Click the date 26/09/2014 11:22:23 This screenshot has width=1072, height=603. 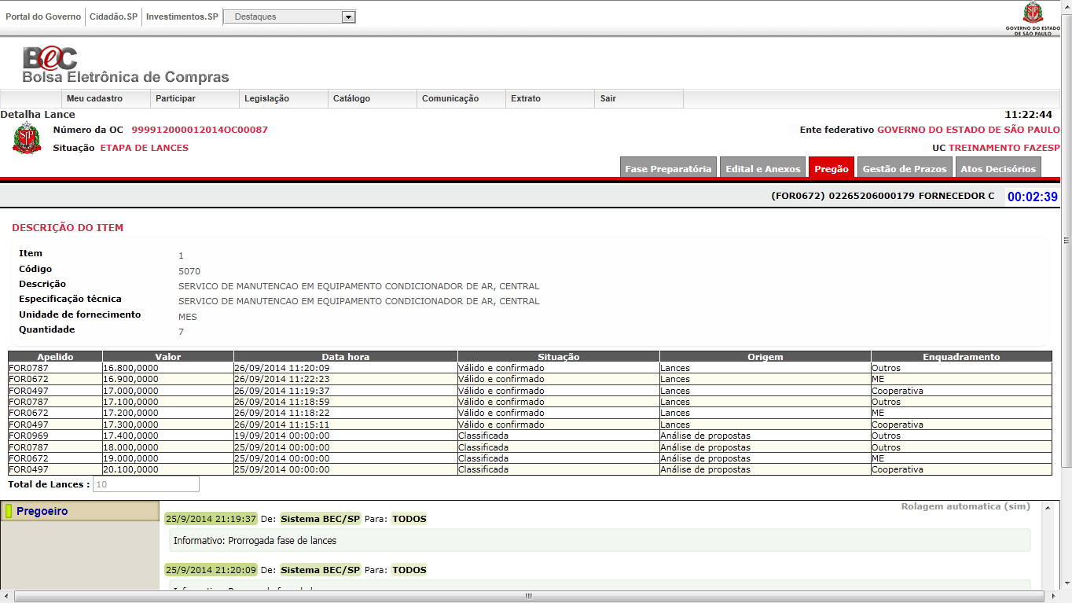(282, 379)
